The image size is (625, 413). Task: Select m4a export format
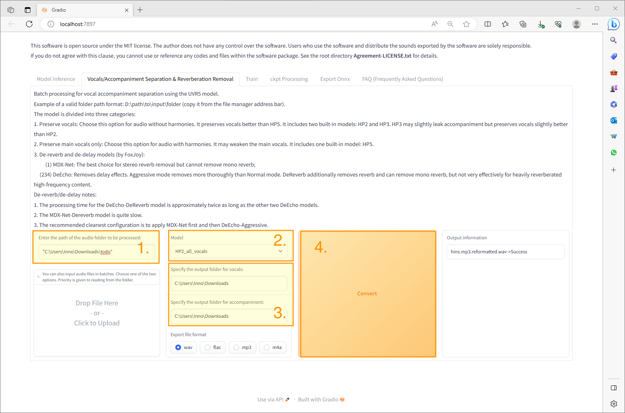pyautogui.click(x=273, y=347)
